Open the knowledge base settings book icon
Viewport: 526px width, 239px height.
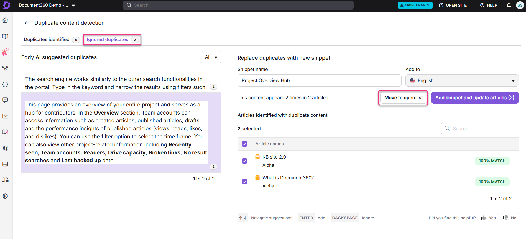pos(5,180)
